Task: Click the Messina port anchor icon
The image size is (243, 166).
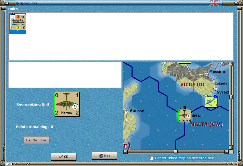Action: 206,74
